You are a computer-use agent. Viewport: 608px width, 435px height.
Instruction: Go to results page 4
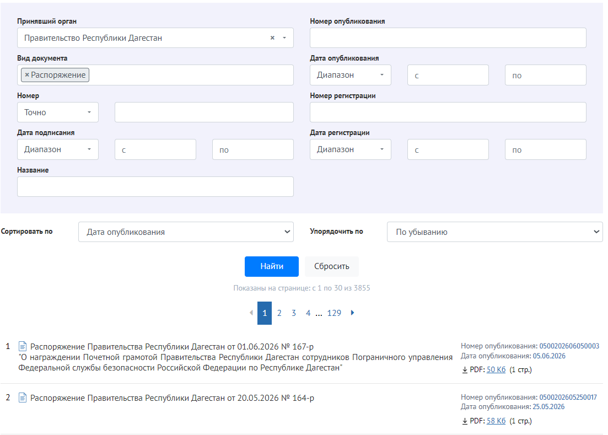[x=308, y=313]
